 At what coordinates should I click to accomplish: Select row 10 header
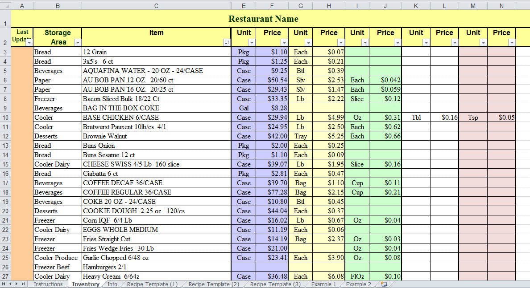tap(5, 118)
